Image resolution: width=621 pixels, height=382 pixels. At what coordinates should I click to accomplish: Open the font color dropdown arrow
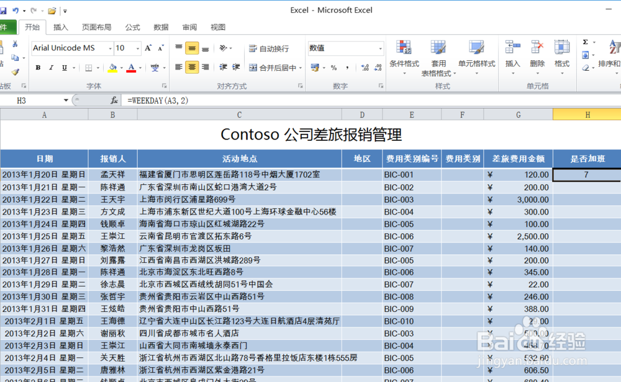(140, 68)
